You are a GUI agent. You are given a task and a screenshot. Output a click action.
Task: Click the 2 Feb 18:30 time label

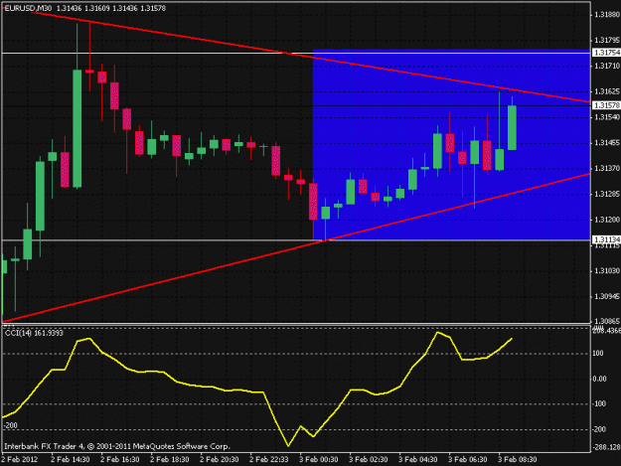pos(170,459)
